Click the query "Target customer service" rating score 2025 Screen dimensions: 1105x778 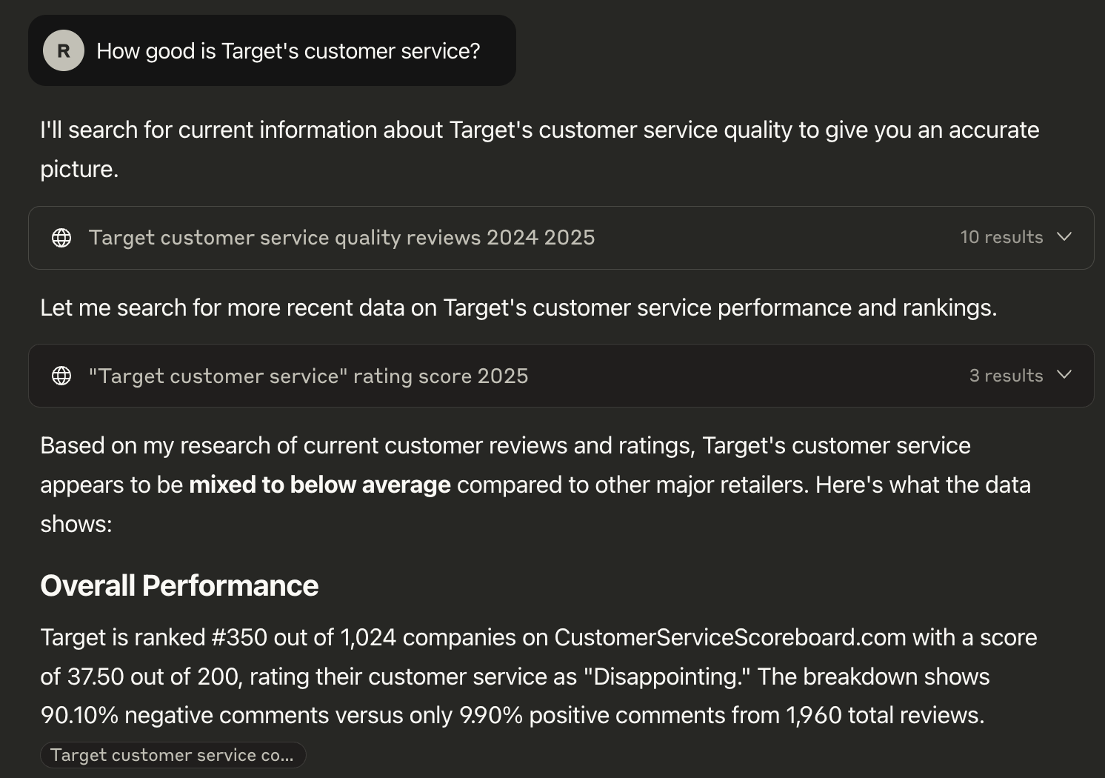308,376
